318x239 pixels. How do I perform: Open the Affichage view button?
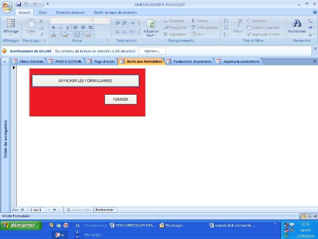pyautogui.click(x=11, y=27)
